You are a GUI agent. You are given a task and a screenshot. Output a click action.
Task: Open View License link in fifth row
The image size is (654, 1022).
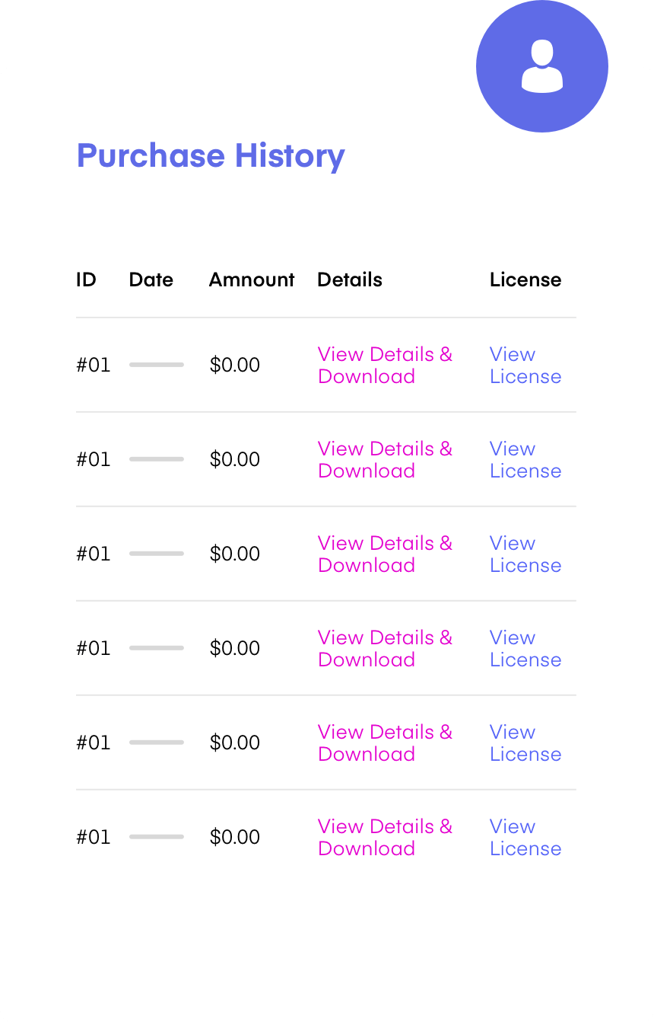pyautogui.click(x=525, y=743)
